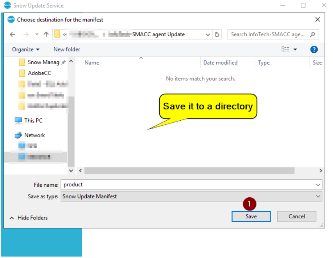Click the AdobeCC folder icon
The width and height of the screenshot is (333, 258).
(22, 73)
